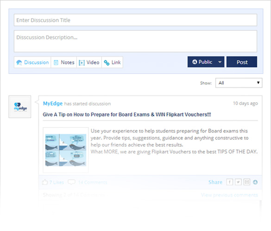Select the Video post type tab
This screenshot has height=231, width=271.
coord(89,62)
